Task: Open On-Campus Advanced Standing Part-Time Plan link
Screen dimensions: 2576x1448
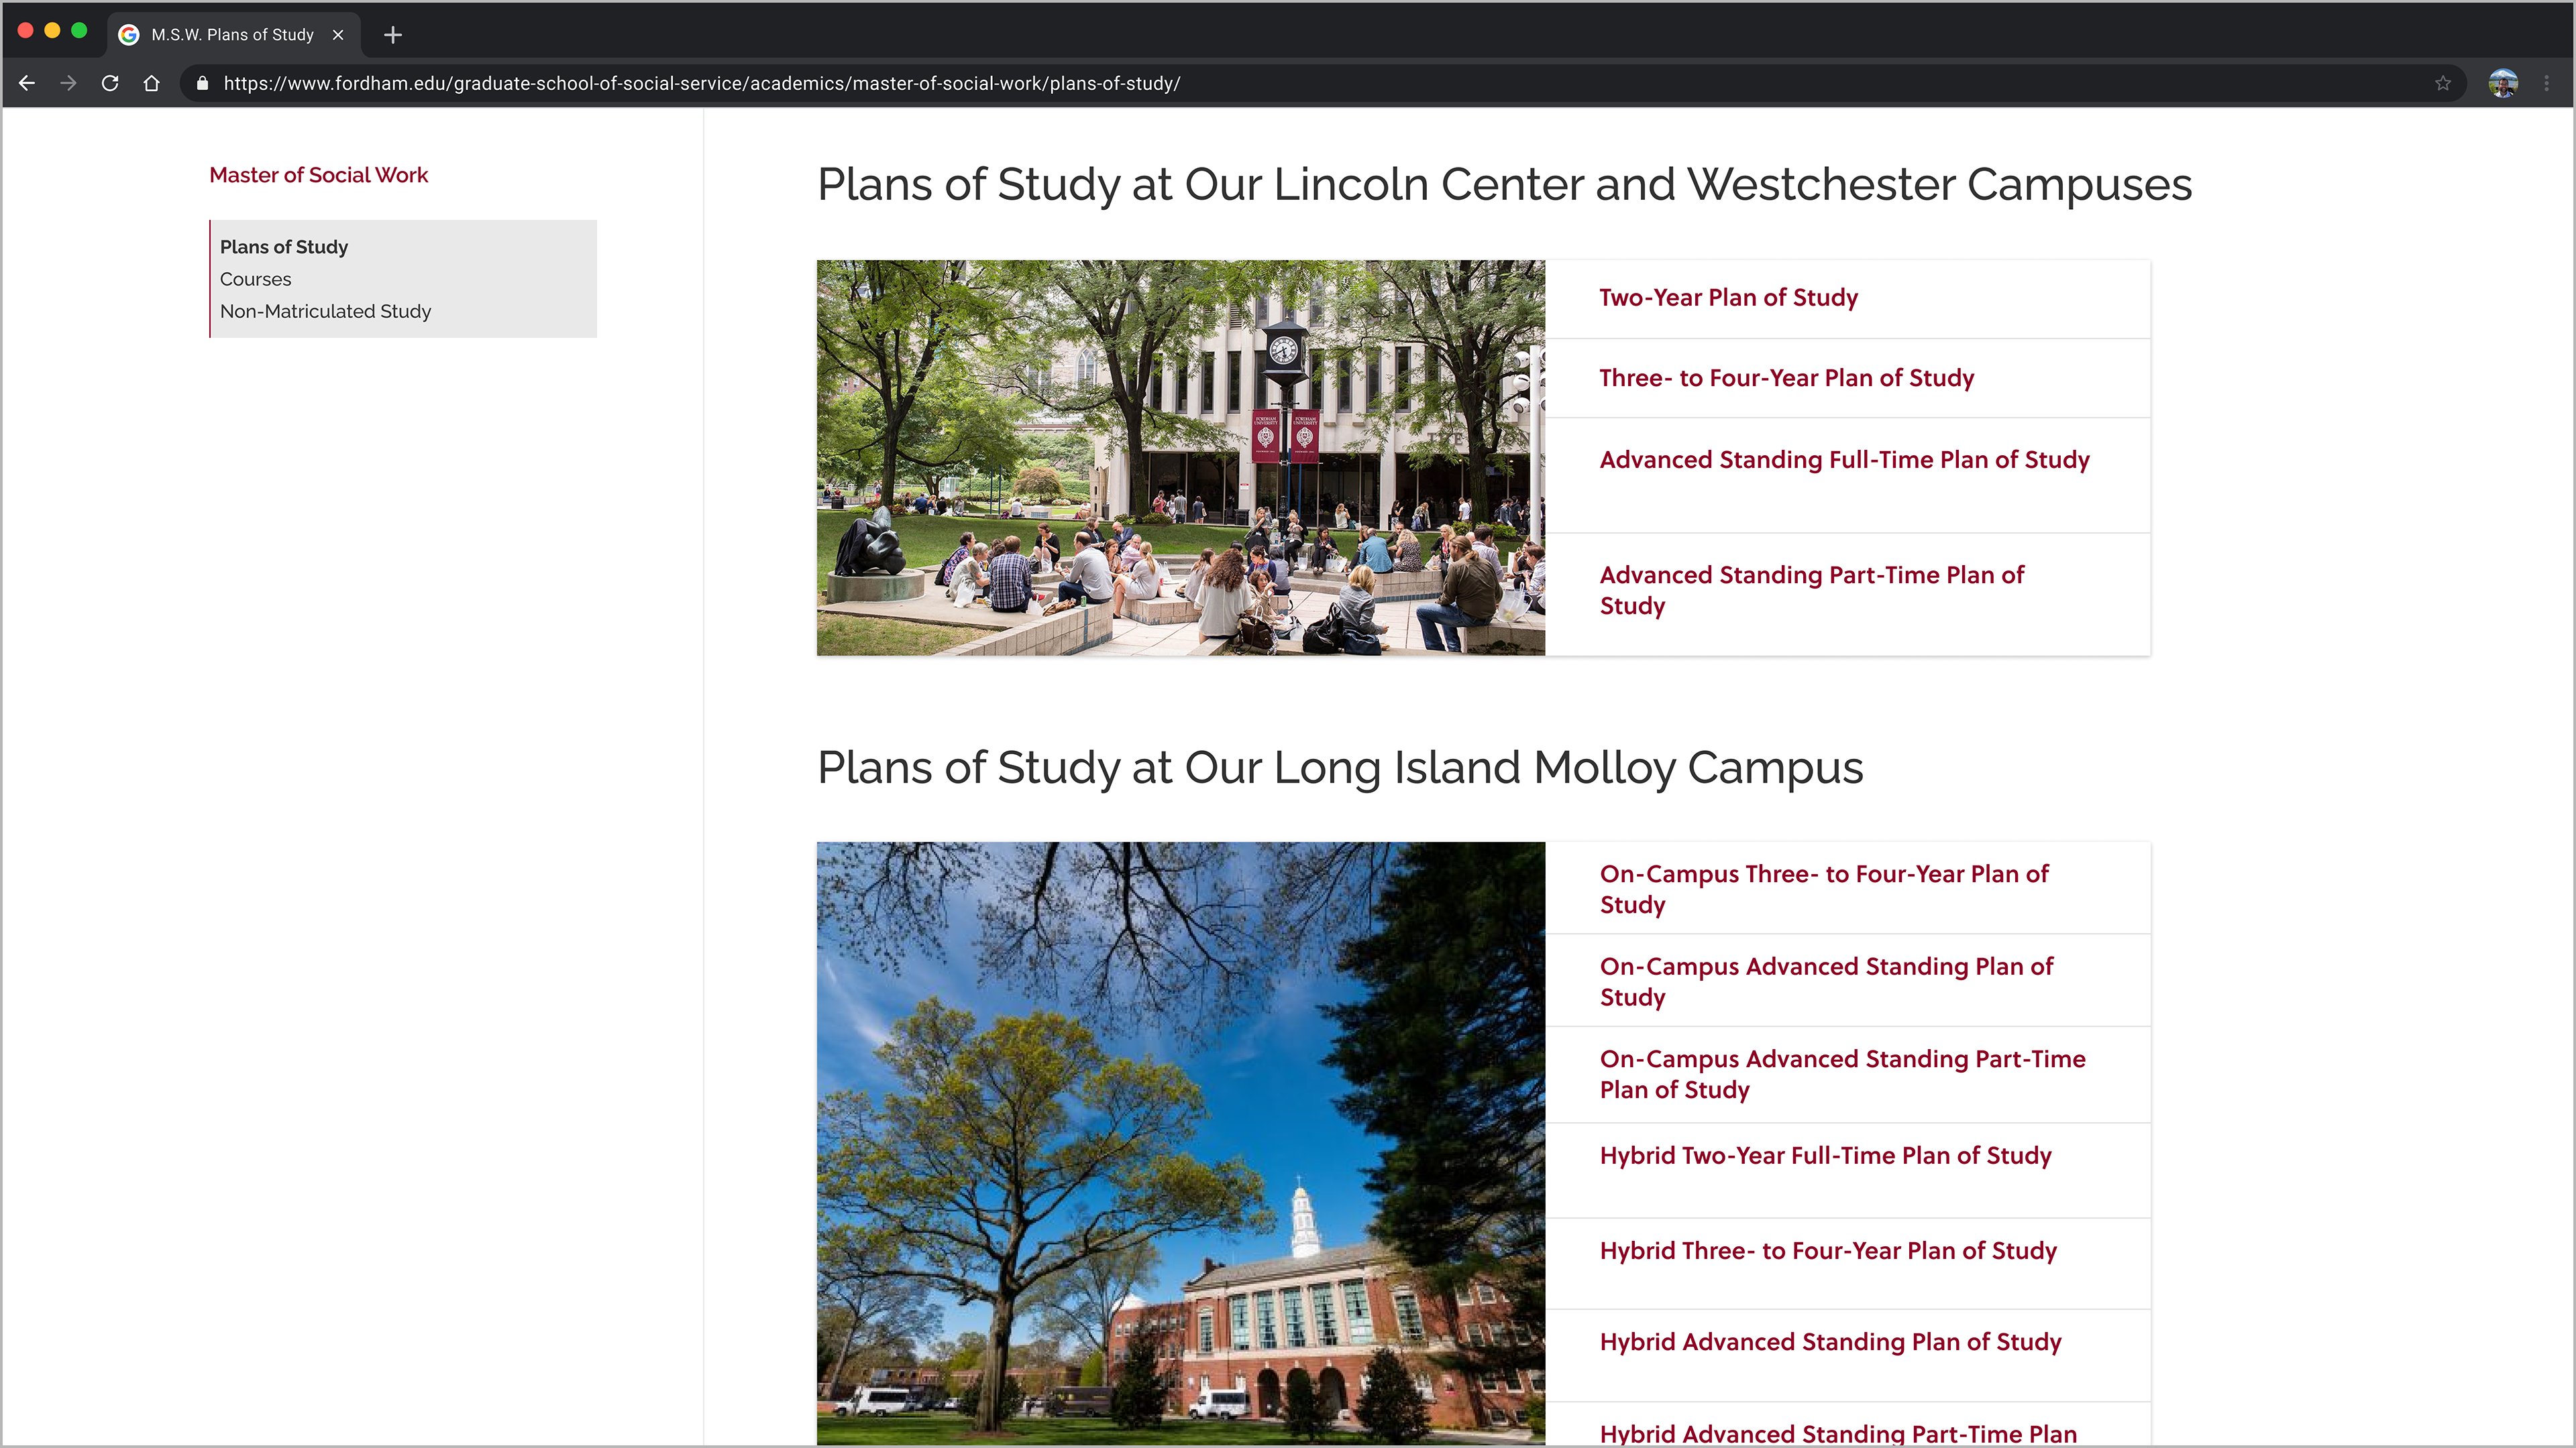Action: [1842, 1073]
